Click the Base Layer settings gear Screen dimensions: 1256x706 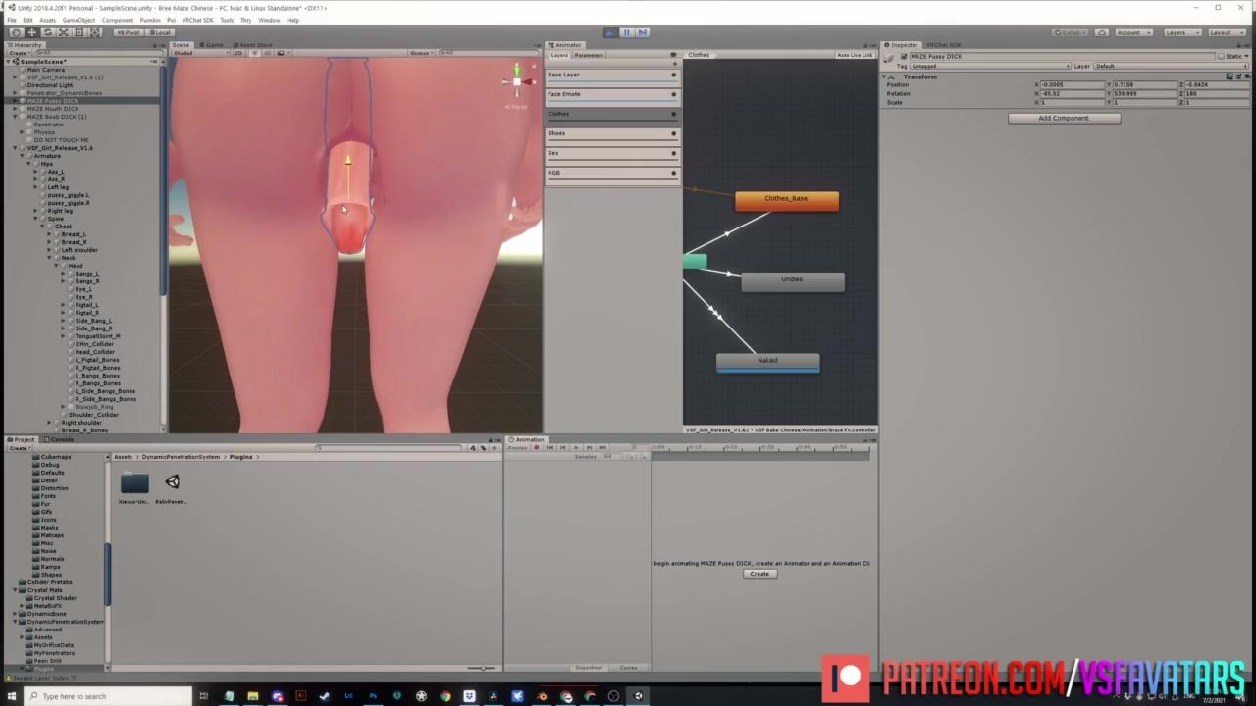tap(673, 75)
